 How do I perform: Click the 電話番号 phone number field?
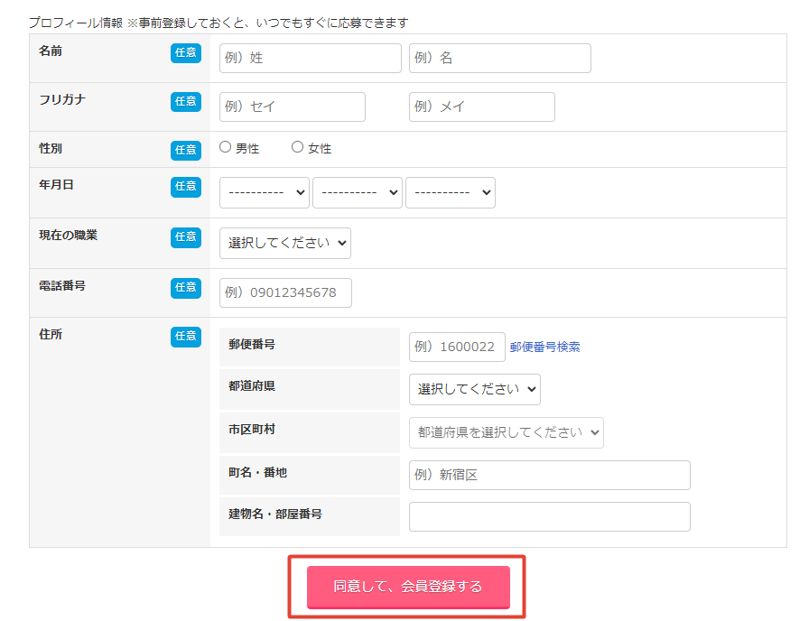tap(285, 292)
